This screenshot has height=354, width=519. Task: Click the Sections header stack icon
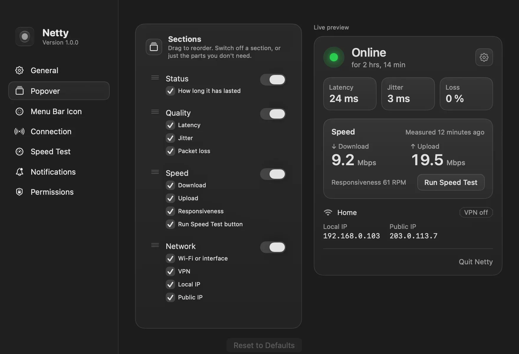[x=154, y=47]
